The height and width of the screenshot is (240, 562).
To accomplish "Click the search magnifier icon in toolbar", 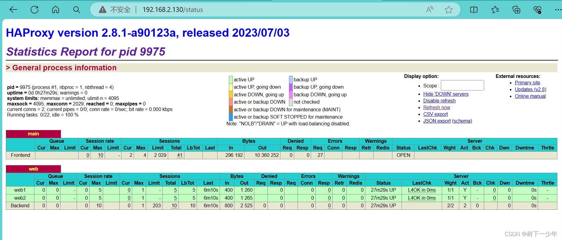I will tap(77, 10).
